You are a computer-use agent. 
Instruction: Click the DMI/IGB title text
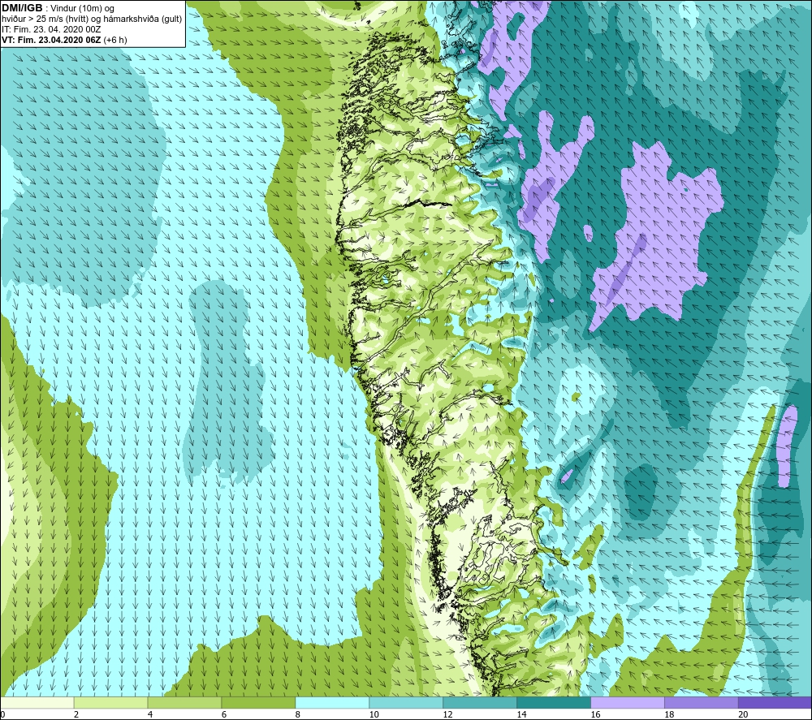point(22,8)
